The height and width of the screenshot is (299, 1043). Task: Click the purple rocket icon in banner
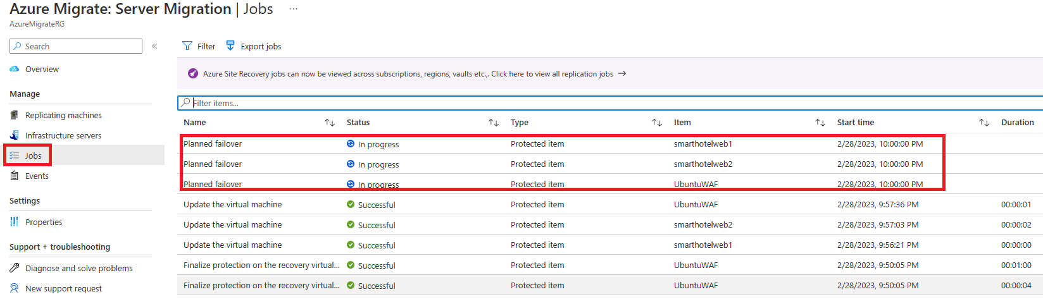coord(193,73)
